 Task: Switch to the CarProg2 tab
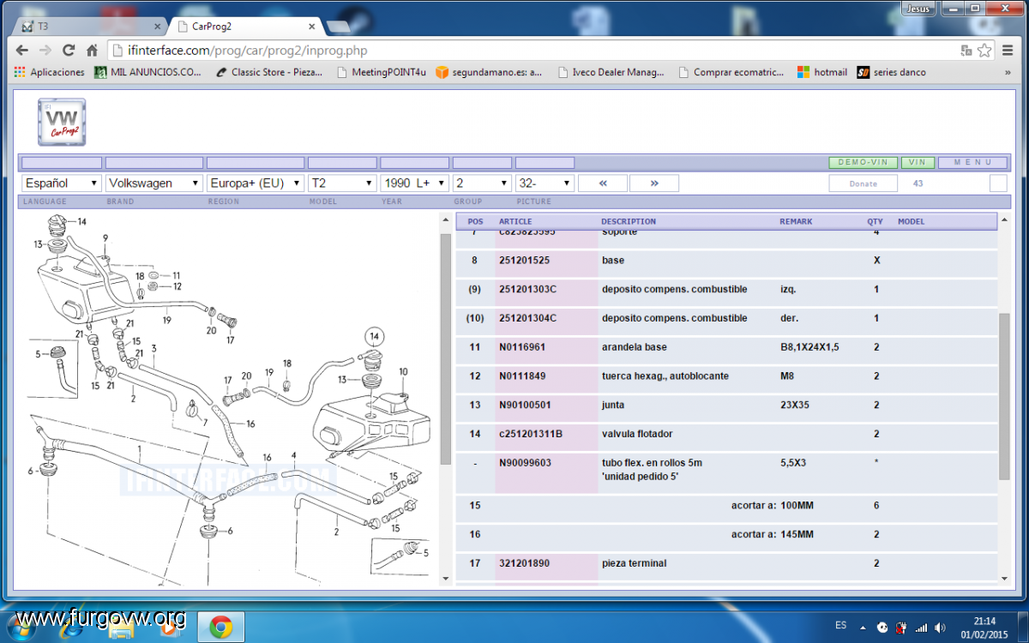(x=247, y=27)
